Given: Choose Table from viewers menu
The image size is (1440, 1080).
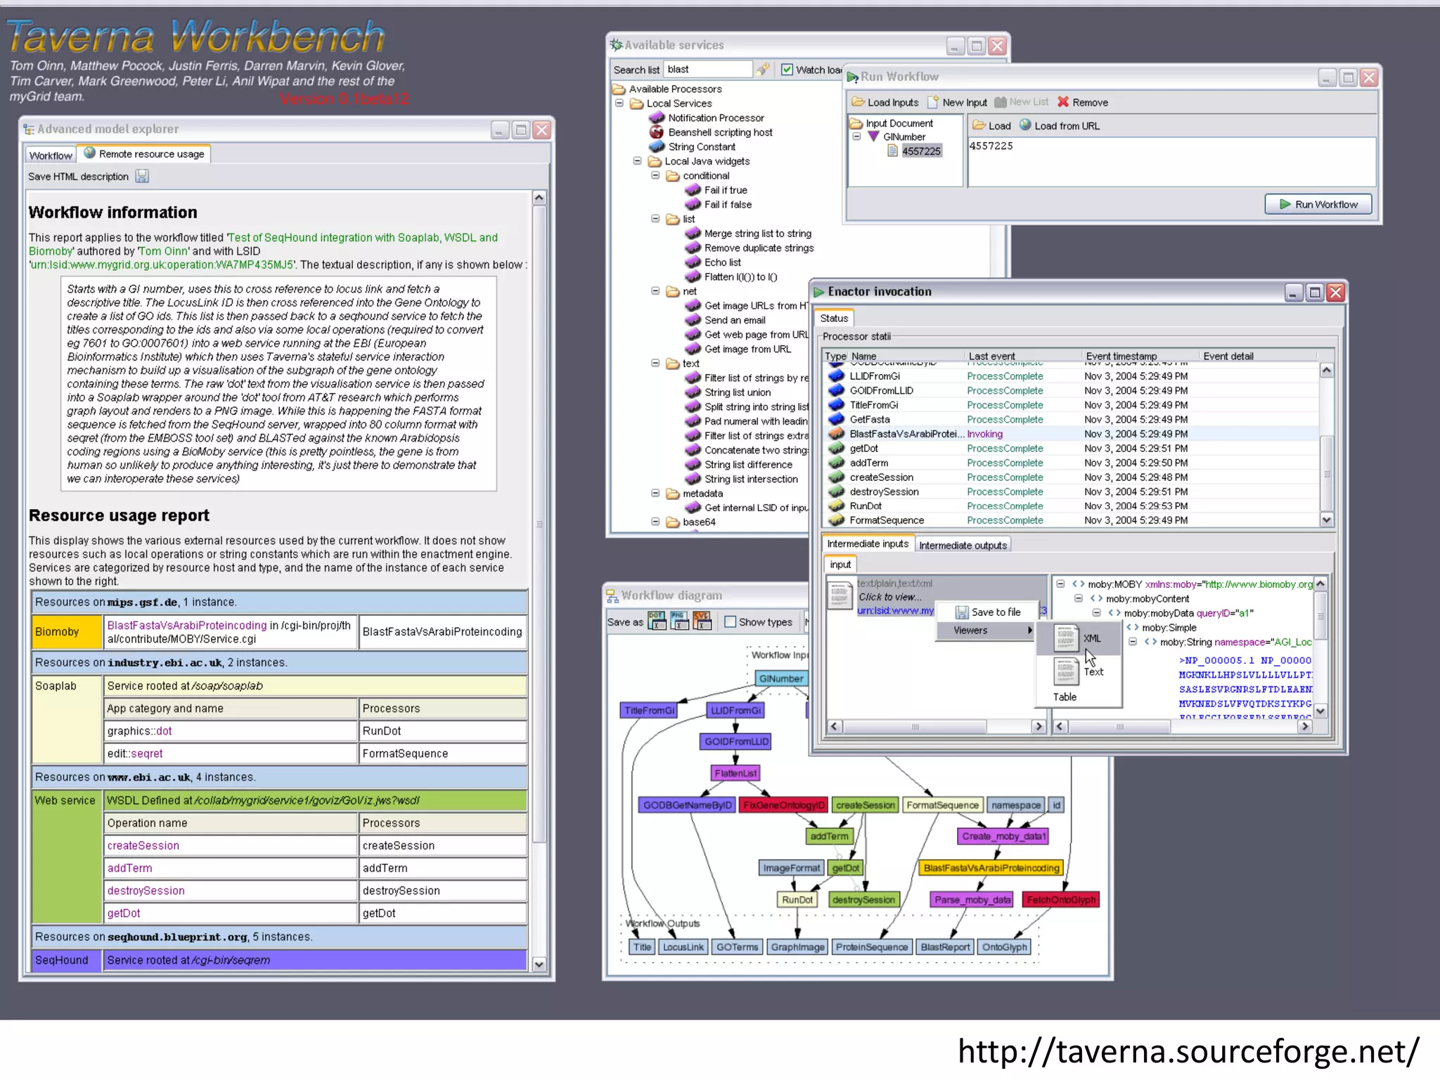Looking at the screenshot, I should coord(1065,697).
